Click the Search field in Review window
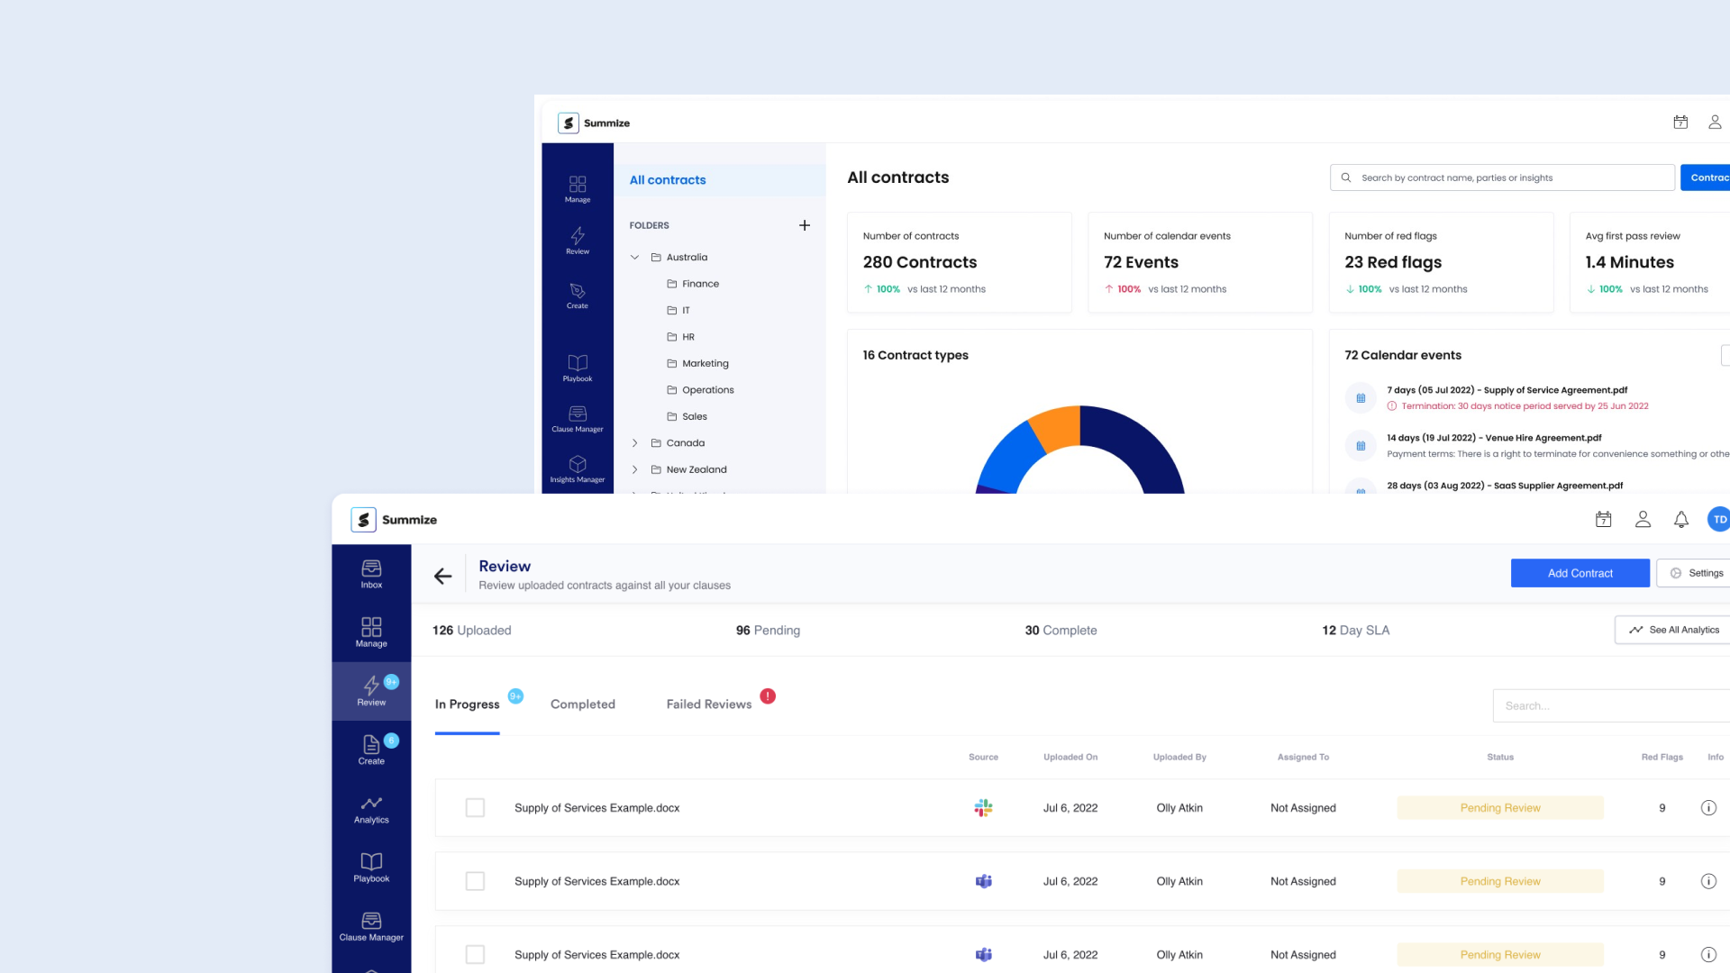The image size is (1730, 973). pyautogui.click(x=1611, y=705)
